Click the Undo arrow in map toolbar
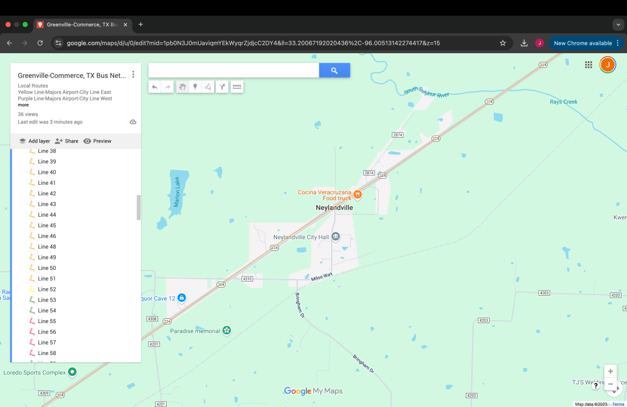Screen dimensions: 627x407 pos(154,88)
